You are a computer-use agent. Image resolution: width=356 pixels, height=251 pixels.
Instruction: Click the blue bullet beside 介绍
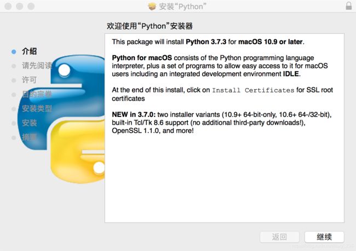[14, 52]
